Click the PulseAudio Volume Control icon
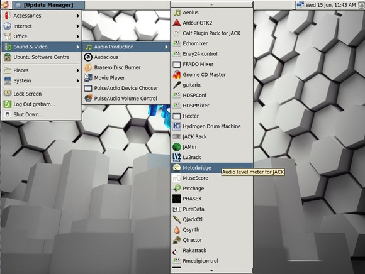The width and height of the screenshot is (365, 274). click(x=88, y=99)
